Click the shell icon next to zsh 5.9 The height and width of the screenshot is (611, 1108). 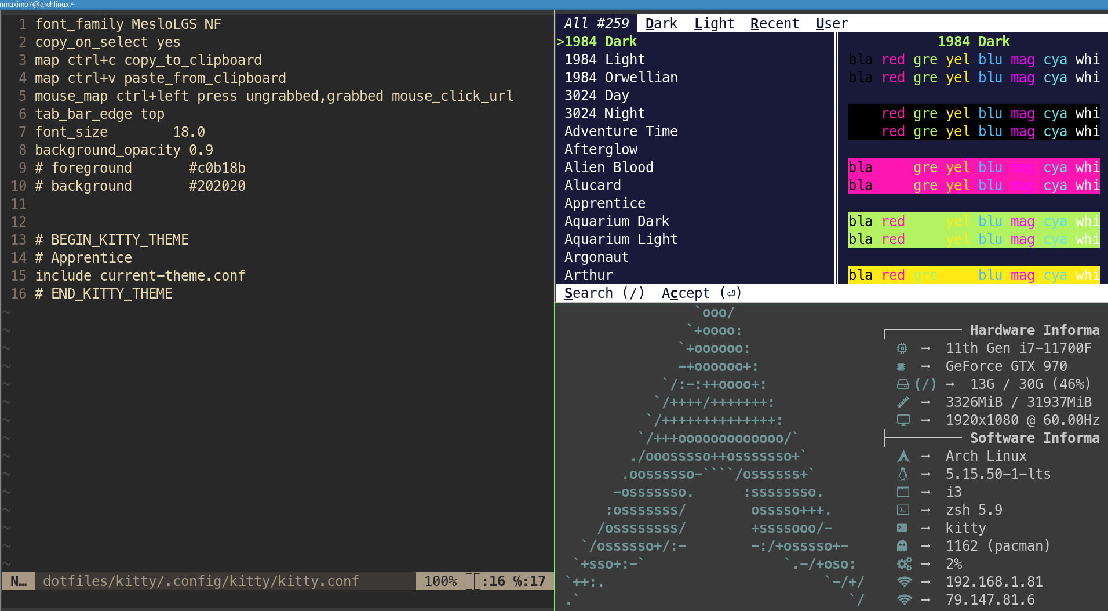tap(902, 510)
